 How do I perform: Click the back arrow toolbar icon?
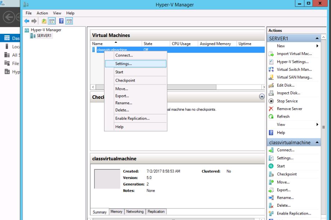(27, 21)
